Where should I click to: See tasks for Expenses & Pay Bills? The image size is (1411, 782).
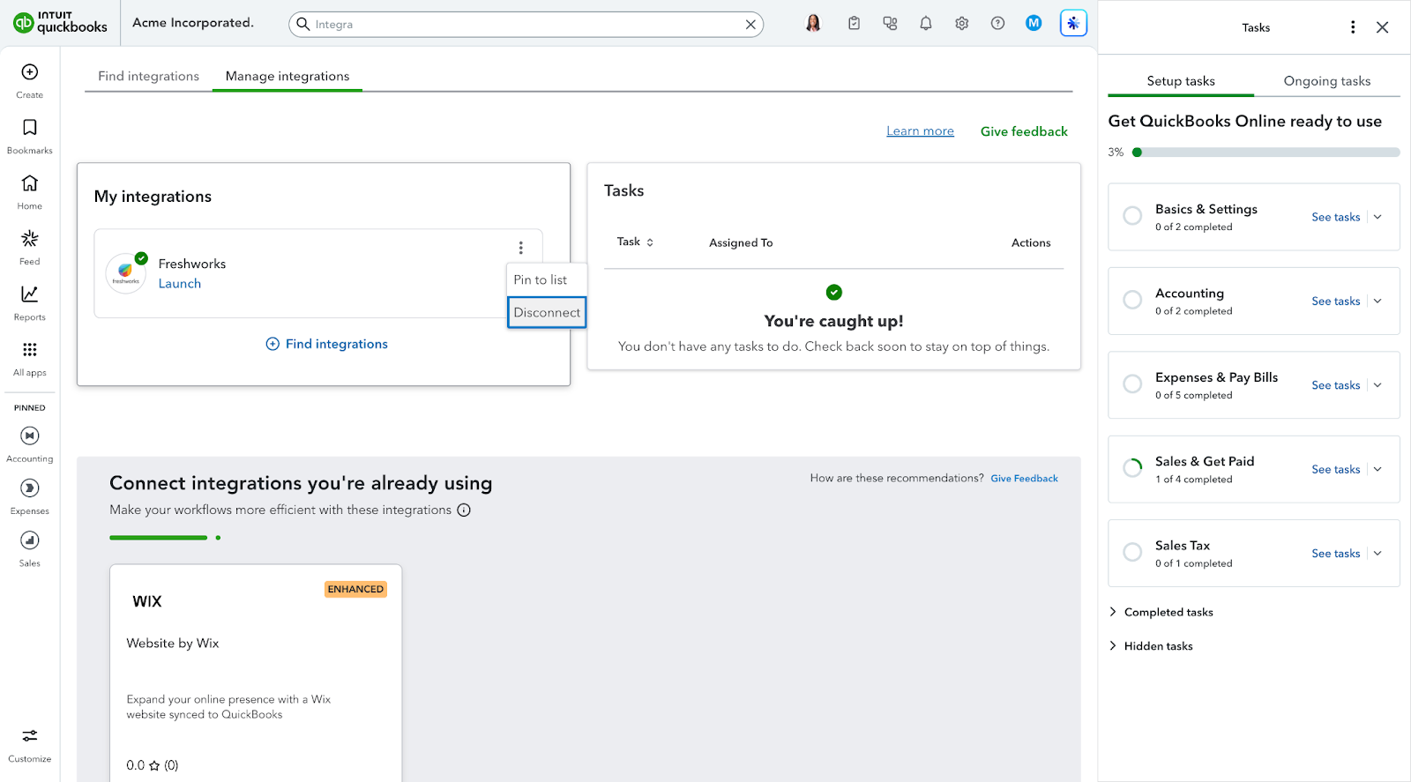pyautogui.click(x=1335, y=385)
